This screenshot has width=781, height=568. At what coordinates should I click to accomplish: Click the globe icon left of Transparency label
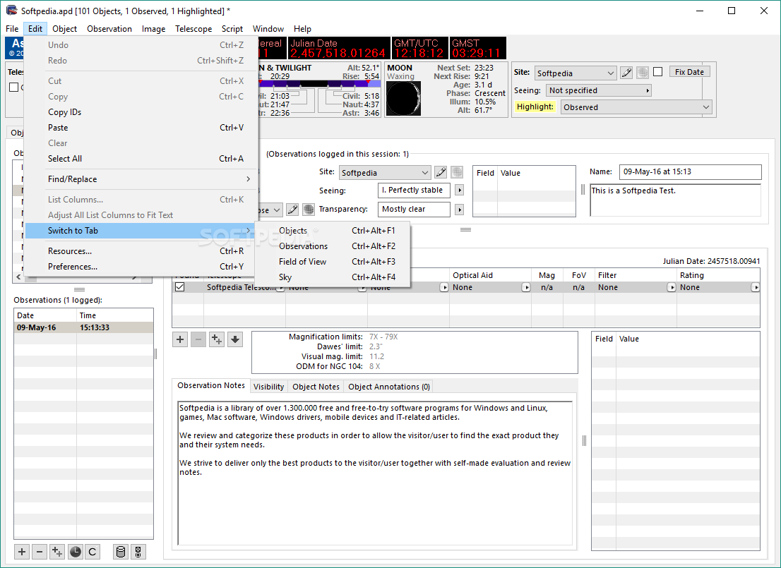tap(309, 210)
